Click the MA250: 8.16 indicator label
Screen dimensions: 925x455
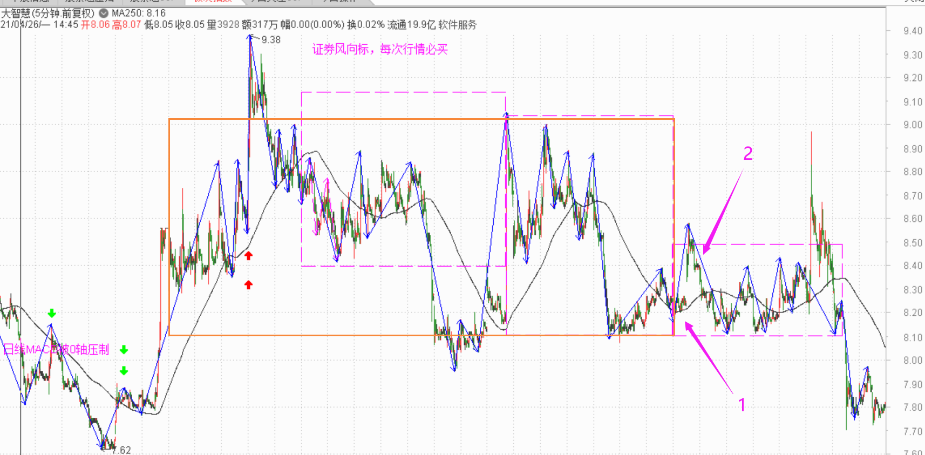pos(139,13)
